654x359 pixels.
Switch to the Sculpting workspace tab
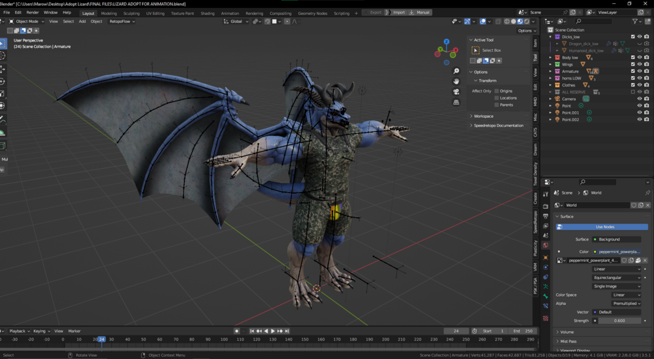point(131,13)
